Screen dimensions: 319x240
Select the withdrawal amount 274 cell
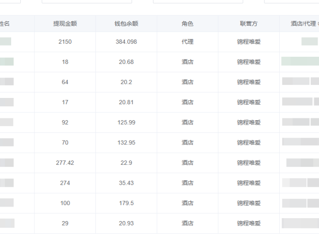click(65, 183)
